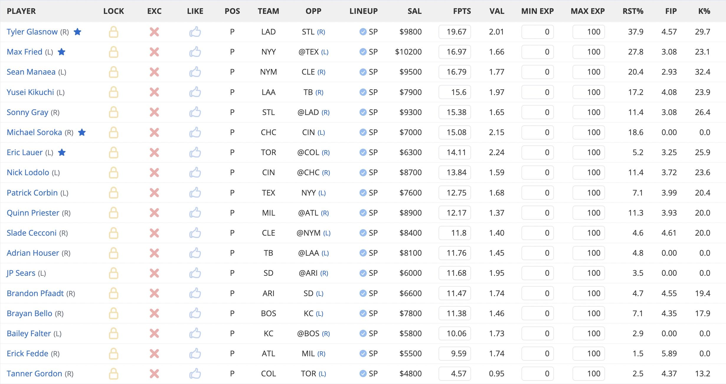Viewport: 726px width, 384px height.
Task: Click confirmed lineup check for Tyler Glasnow
Action: [363, 32]
